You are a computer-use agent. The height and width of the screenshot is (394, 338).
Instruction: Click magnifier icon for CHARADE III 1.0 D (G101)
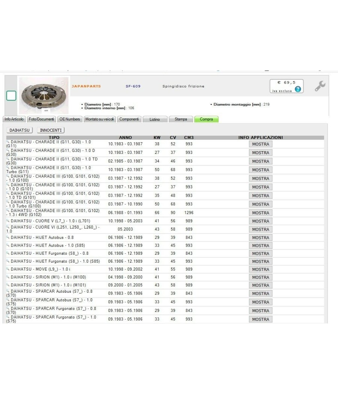click(8, 185)
